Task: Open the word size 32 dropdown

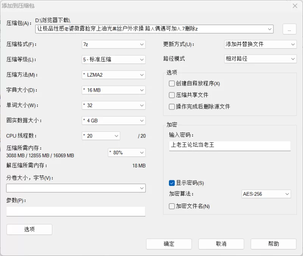Action: tap(114, 105)
